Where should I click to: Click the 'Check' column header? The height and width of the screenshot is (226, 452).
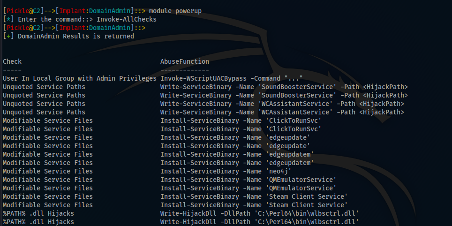click(12, 61)
